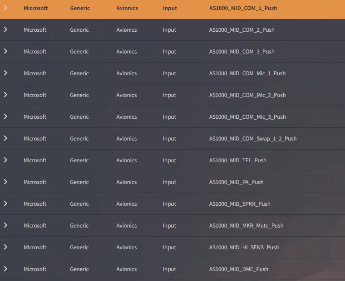345x281 pixels.
Task: Click Avionics in the COM_3_Push row
Action: pyautogui.click(x=127, y=52)
